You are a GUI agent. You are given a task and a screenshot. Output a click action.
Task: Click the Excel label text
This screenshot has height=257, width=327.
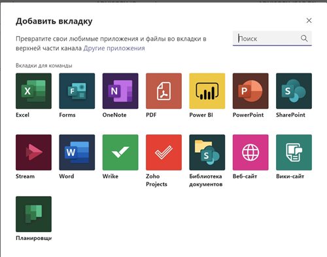coord(22,115)
